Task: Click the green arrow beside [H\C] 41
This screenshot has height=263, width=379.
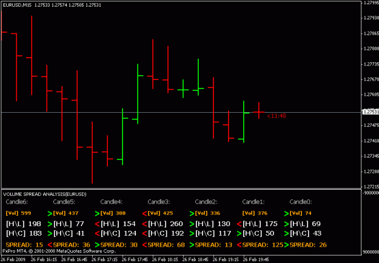Action: click(x=50, y=233)
